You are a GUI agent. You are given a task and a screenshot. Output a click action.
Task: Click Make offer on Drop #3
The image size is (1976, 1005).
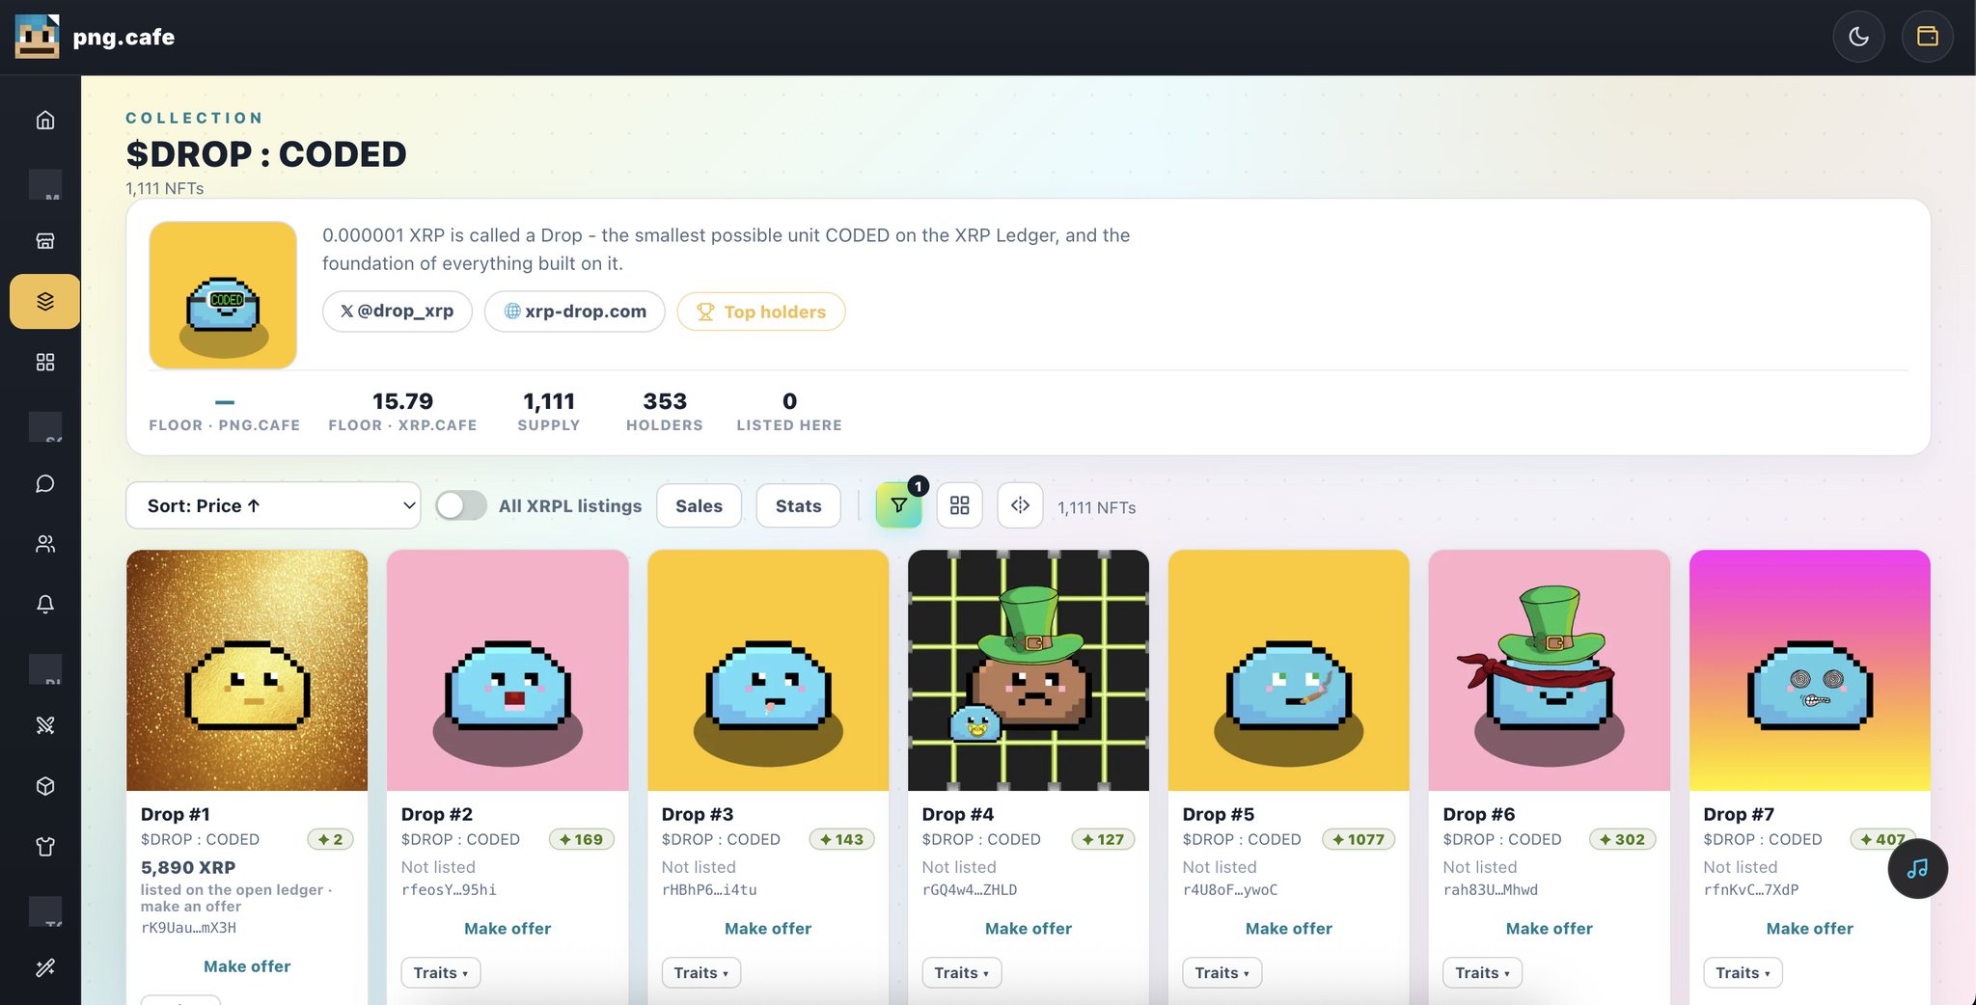click(x=768, y=929)
